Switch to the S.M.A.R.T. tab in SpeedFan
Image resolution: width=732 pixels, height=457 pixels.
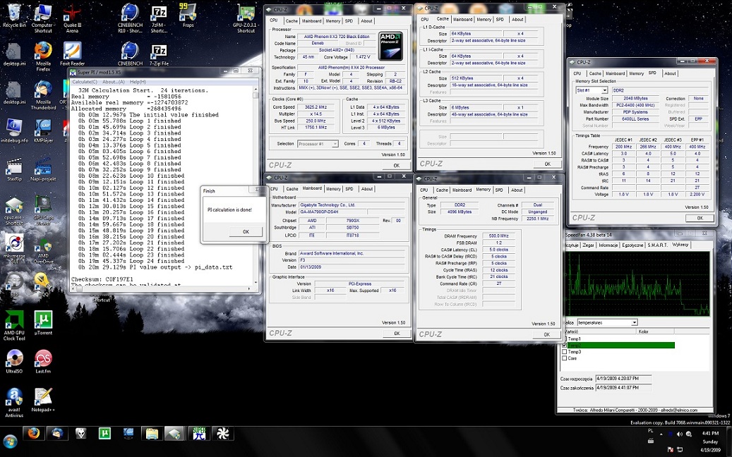coord(657,245)
